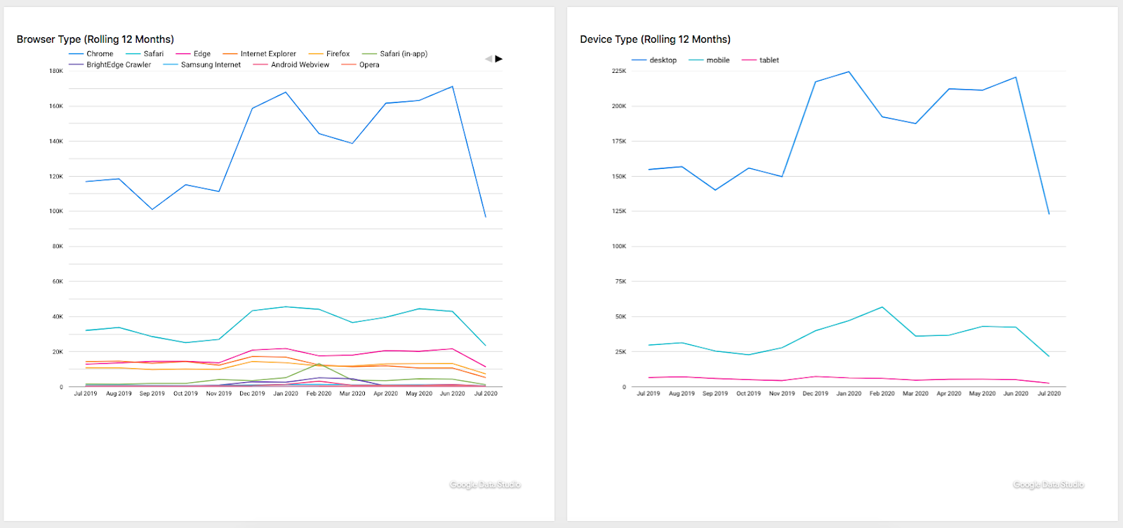Click Jul 2019 label on Browser Type chart

(x=86, y=393)
